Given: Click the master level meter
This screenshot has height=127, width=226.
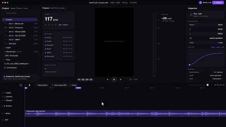Looking at the screenshot, I should (x=154, y=44).
